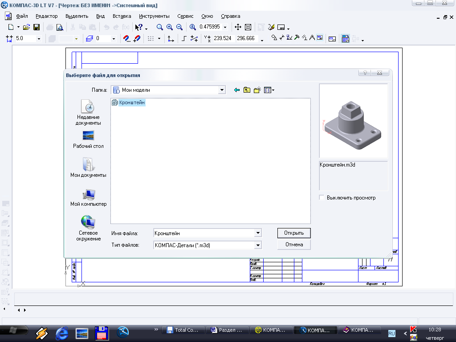Click the RU language indicator
This screenshot has height=342, width=456.
tap(392, 333)
